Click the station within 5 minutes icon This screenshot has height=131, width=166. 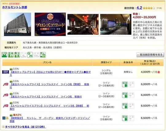43,55
